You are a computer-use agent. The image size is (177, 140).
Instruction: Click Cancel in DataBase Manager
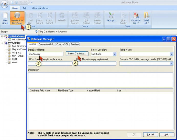(x=150, y=134)
